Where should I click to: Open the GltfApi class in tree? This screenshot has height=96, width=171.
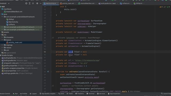point(11,19)
